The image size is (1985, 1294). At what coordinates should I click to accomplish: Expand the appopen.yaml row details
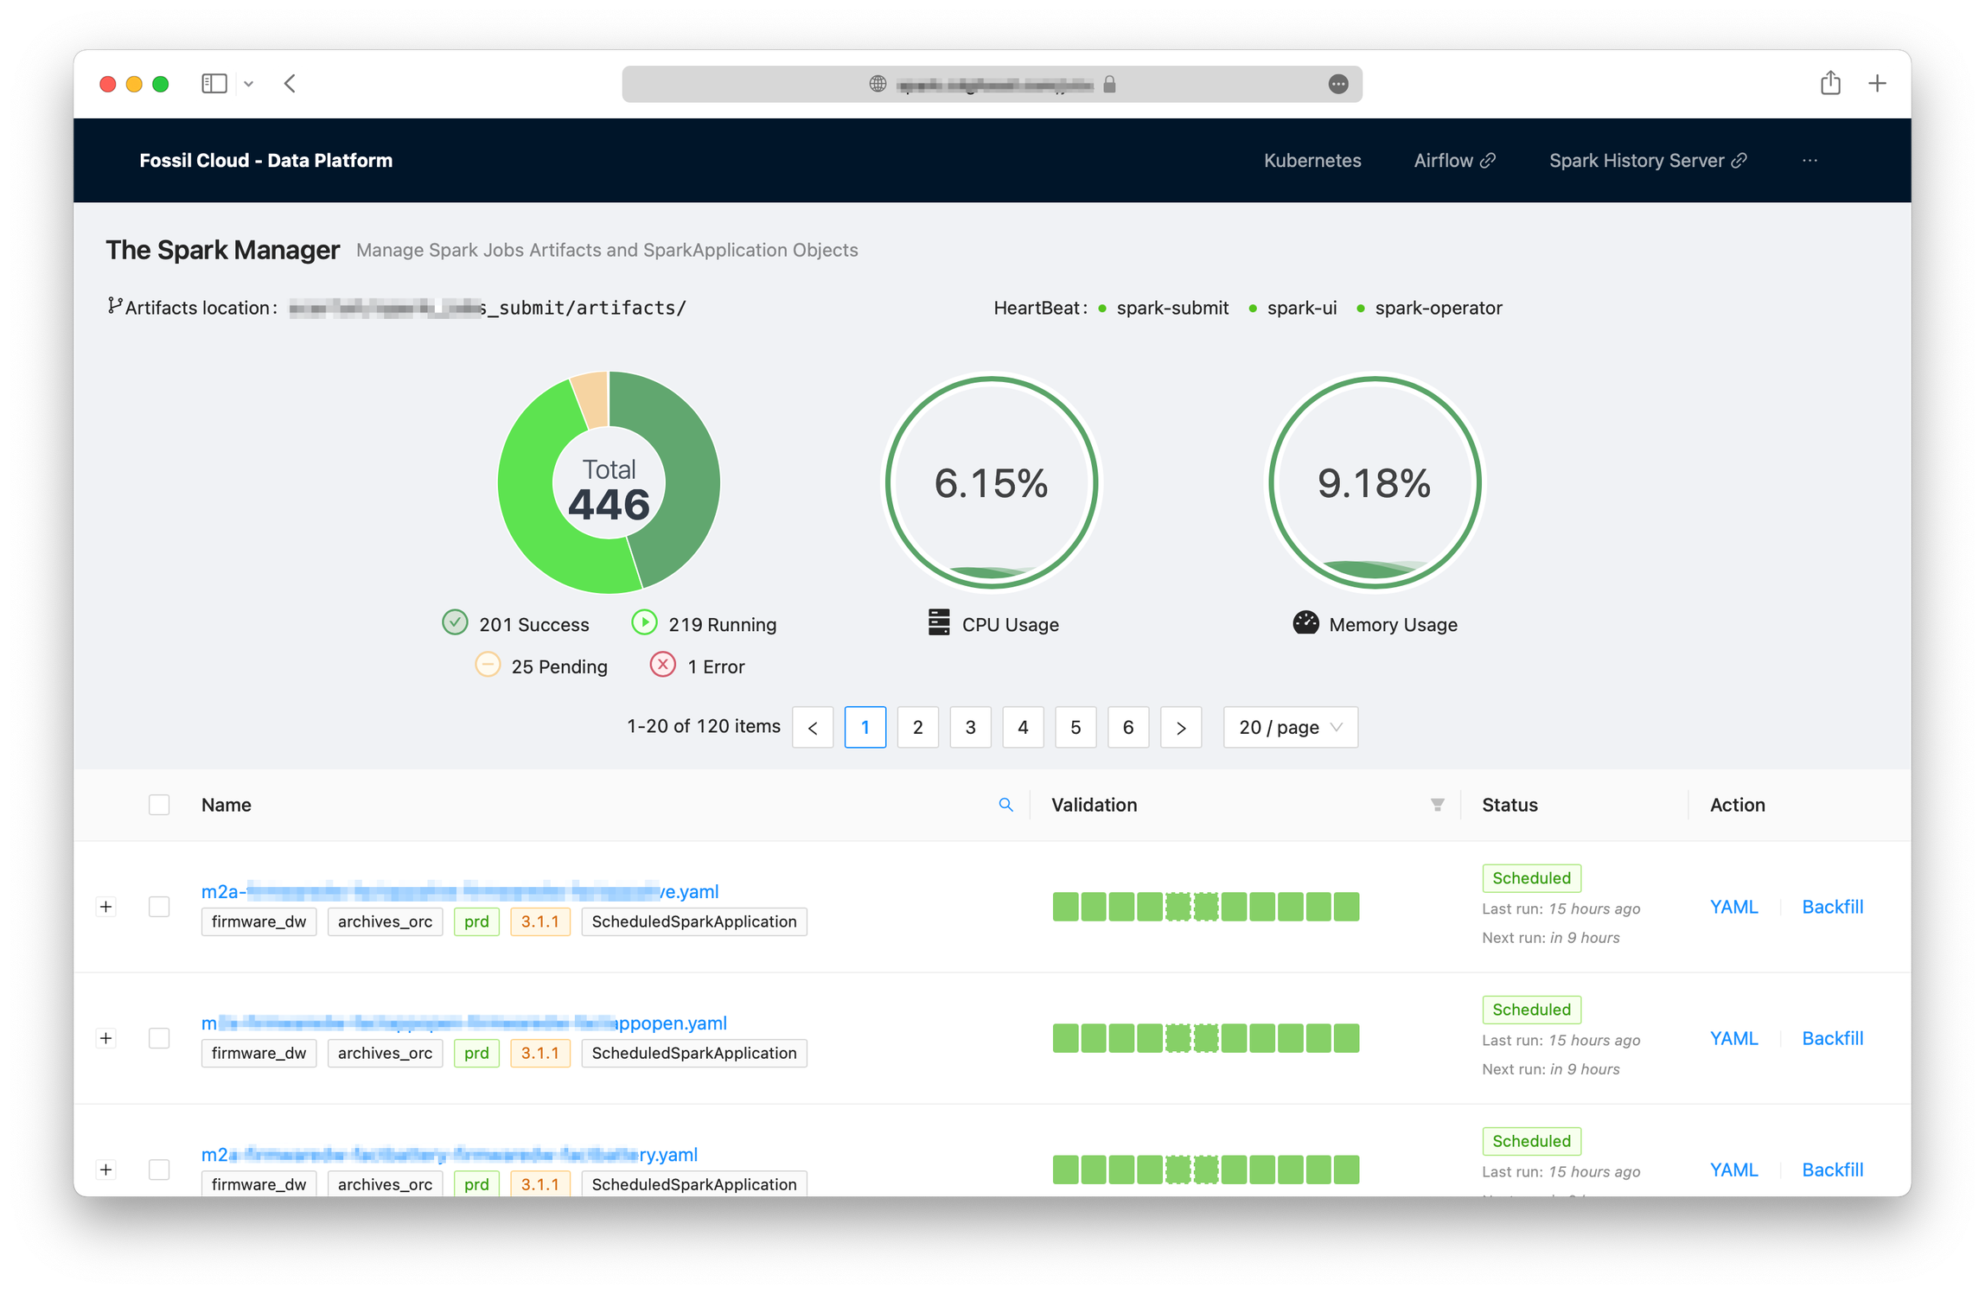[x=106, y=1038]
